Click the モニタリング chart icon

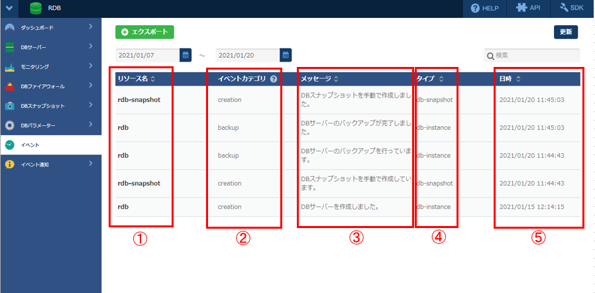coord(10,67)
